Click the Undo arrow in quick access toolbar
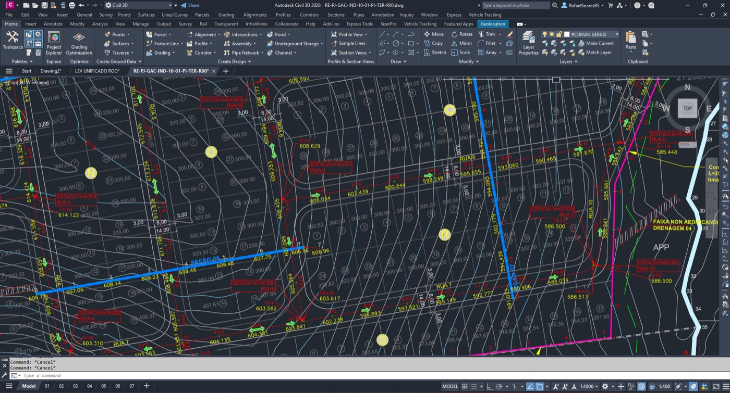The height and width of the screenshot is (393, 730). click(81, 5)
